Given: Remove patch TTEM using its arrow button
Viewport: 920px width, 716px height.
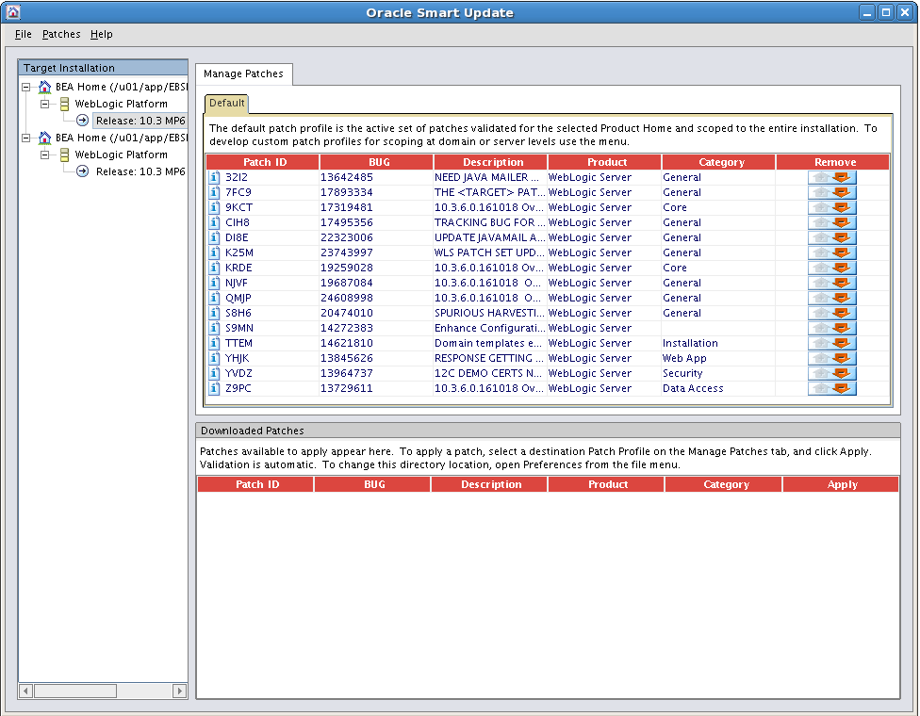Looking at the screenshot, I should 832,343.
